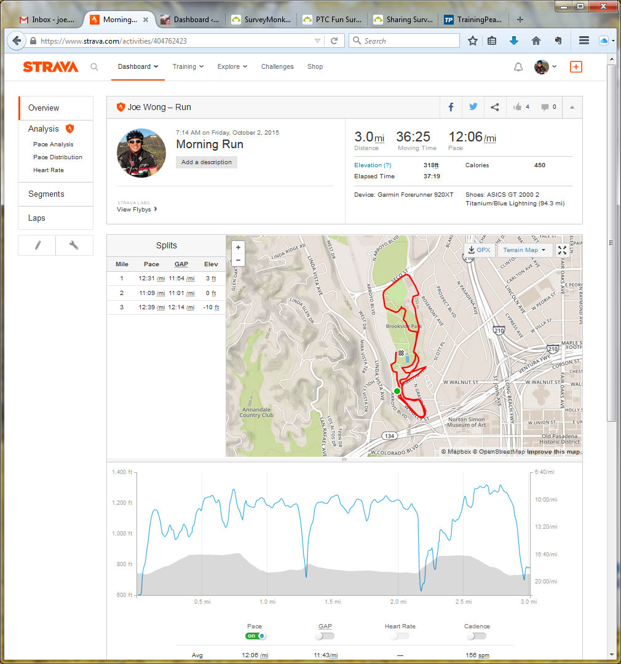Viewport: 621px width, 664px height.
Task: Share activity on Twitter icon
Action: [x=473, y=107]
